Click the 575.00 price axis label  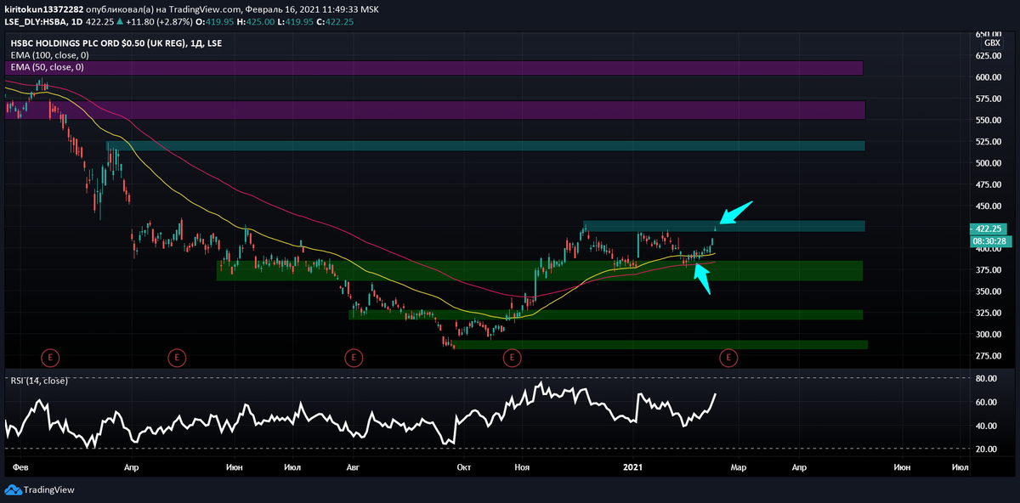click(x=988, y=99)
